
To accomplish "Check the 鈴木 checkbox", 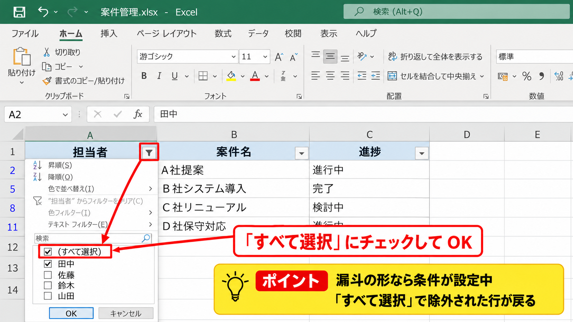I will (x=48, y=285).
